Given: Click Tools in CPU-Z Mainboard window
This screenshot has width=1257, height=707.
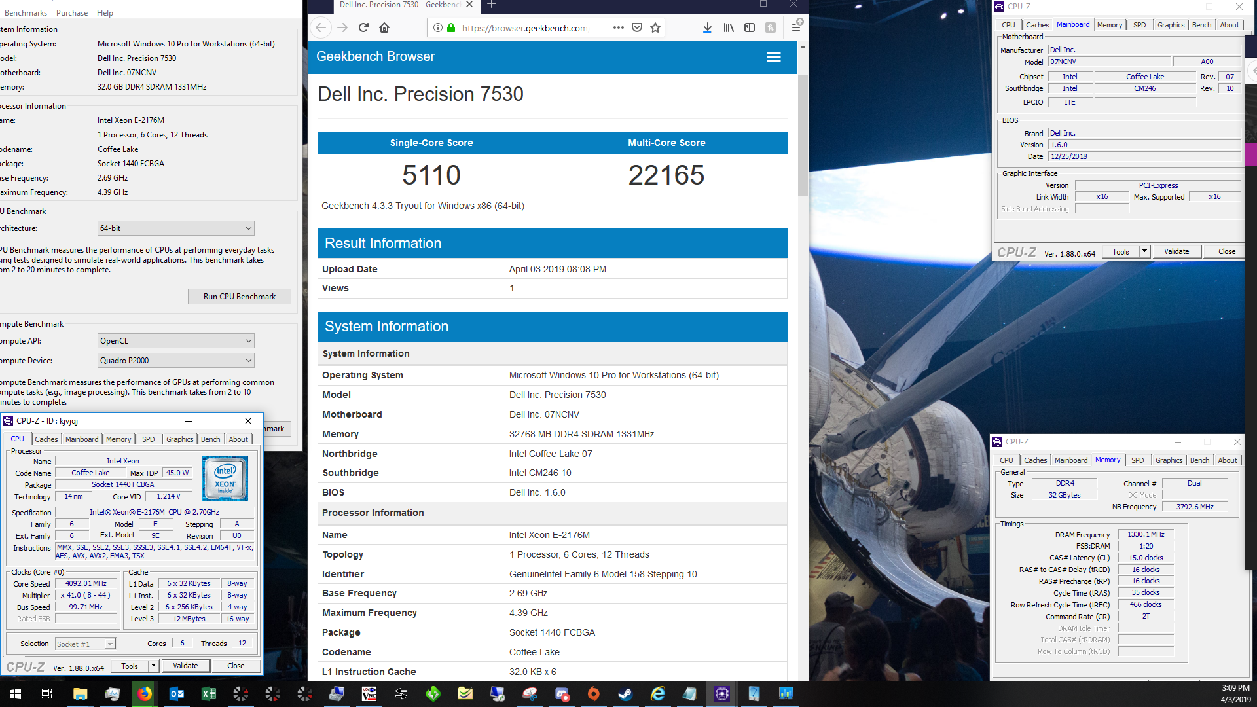Looking at the screenshot, I should 1121,251.
